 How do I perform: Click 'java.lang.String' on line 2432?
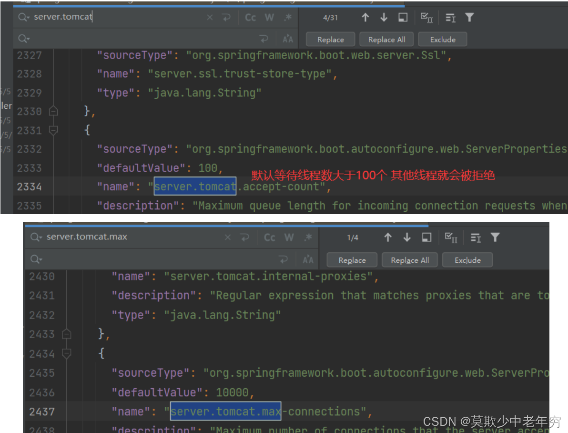(x=222, y=315)
